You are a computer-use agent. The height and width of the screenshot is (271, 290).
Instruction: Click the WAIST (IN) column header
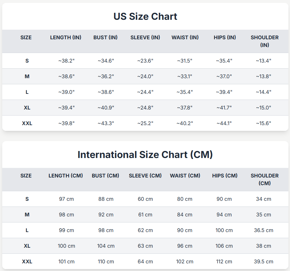185,38
